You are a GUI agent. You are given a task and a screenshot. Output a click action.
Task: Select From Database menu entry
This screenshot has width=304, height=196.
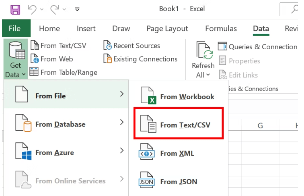(66, 122)
